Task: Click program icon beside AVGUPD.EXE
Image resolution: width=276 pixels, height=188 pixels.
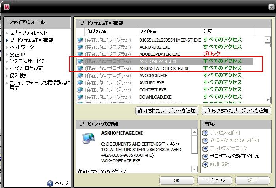Action: [80, 83]
